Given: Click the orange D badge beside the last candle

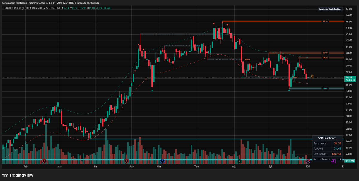Looking at the screenshot, I should point(312,77).
